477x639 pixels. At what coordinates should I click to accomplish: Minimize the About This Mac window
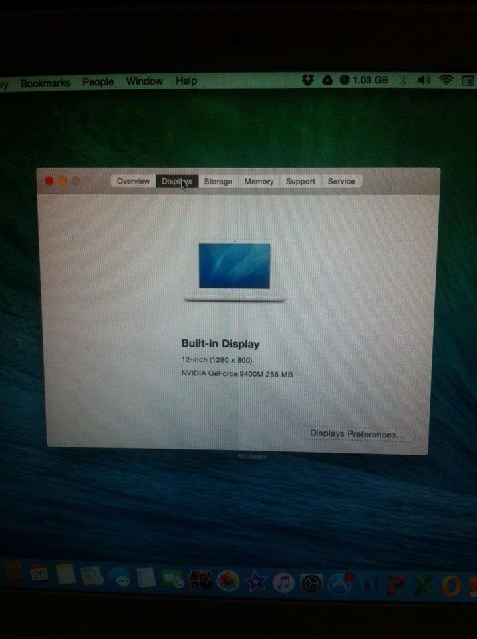63,181
